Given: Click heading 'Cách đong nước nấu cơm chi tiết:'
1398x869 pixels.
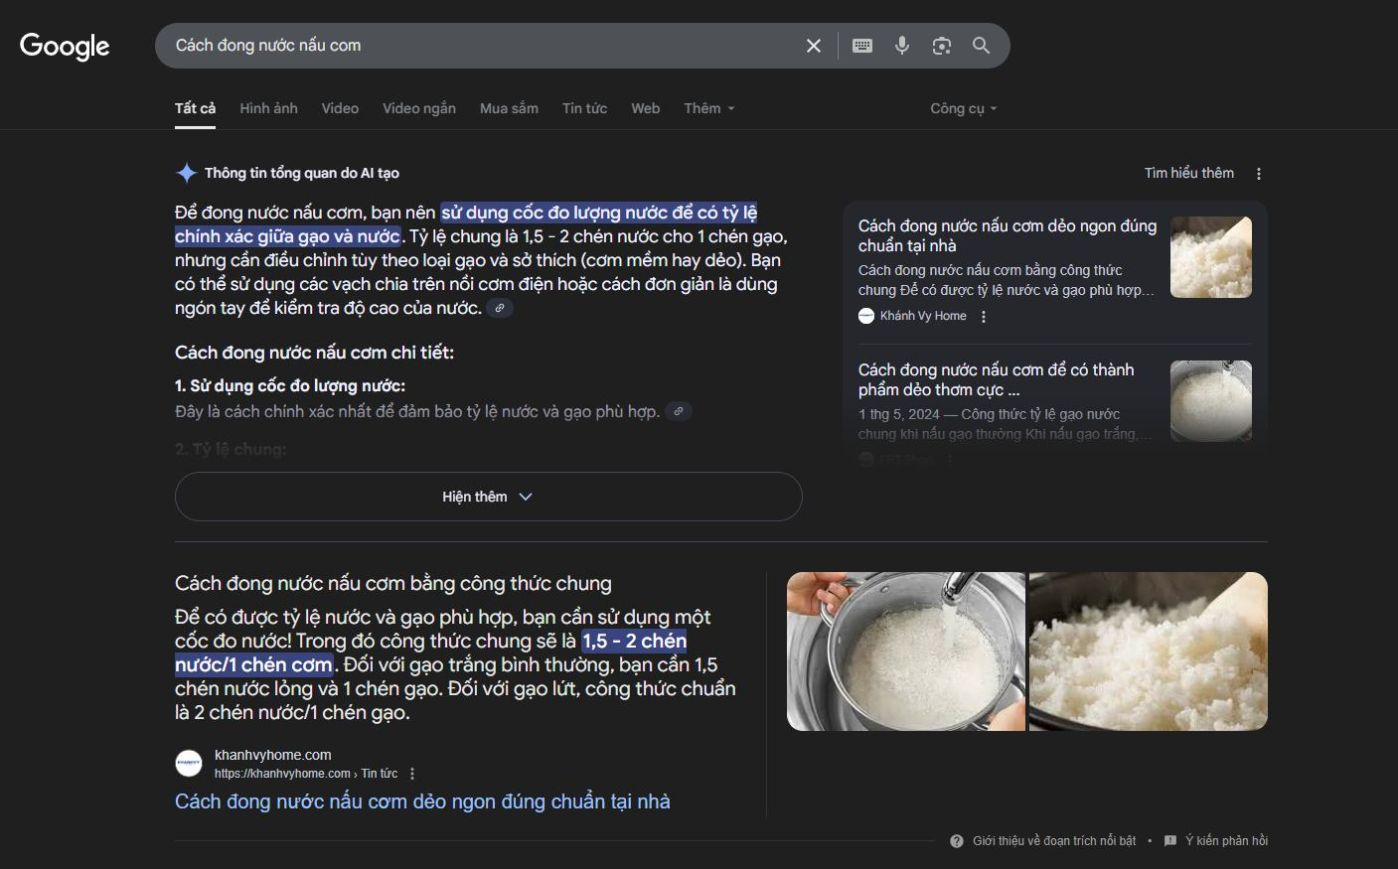Looking at the screenshot, I should (314, 353).
